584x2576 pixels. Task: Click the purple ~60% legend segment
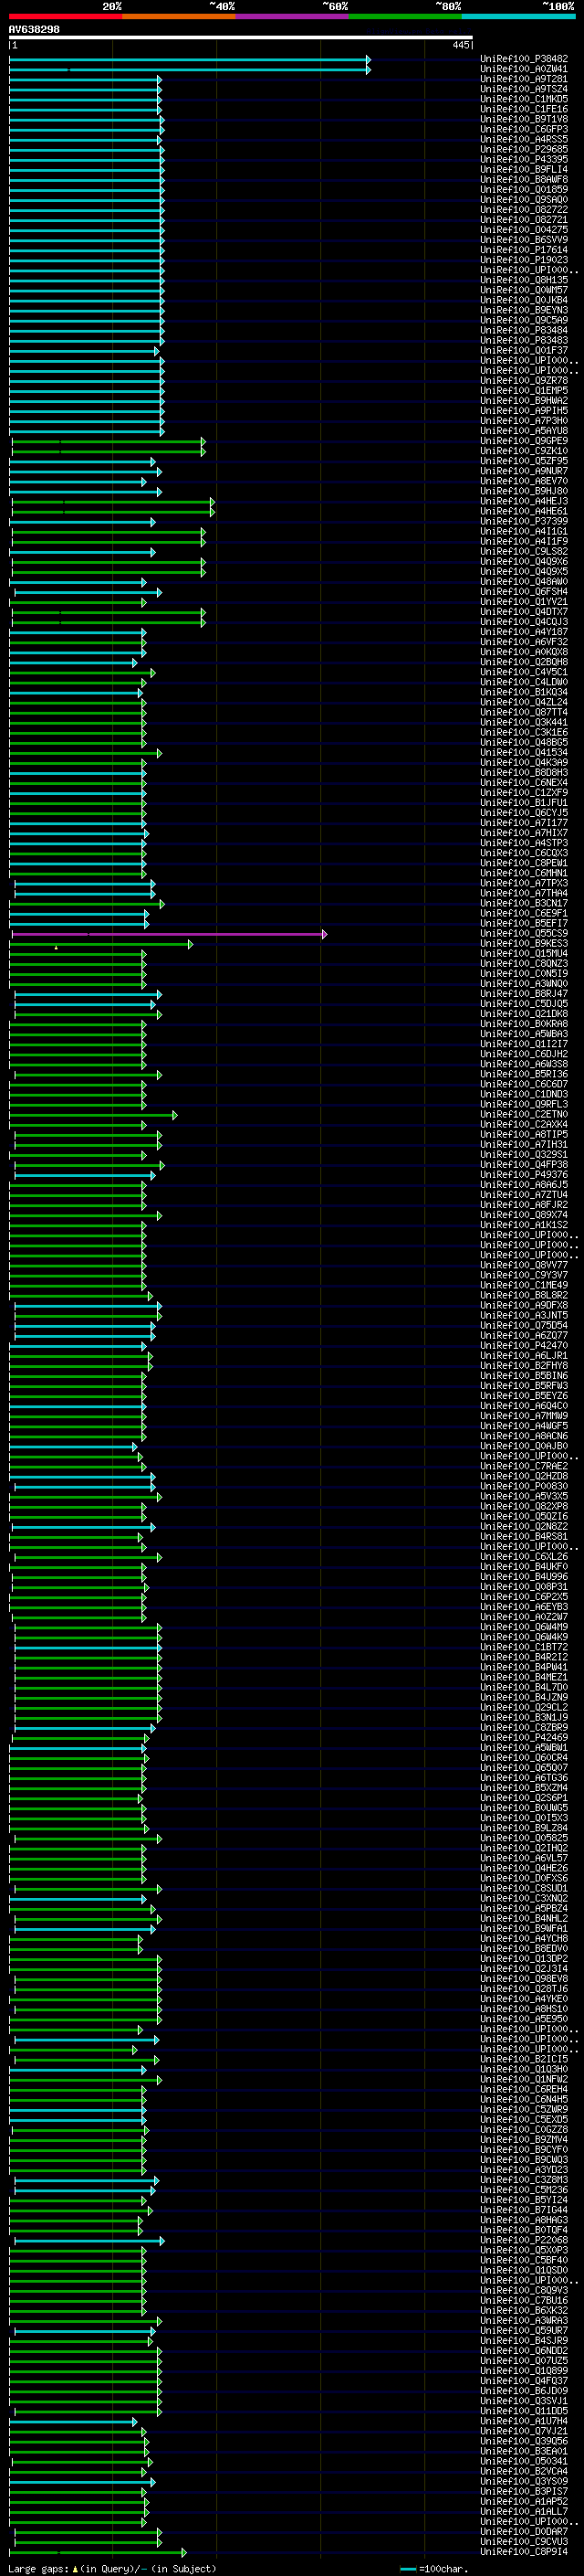click(293, 16)
